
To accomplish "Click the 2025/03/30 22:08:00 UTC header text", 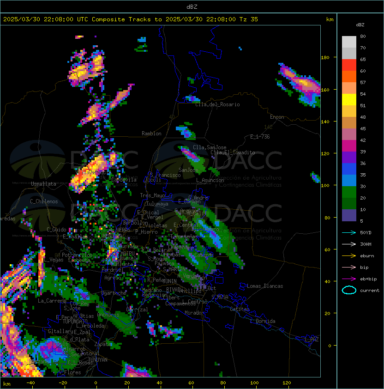I will click(45, 19).
